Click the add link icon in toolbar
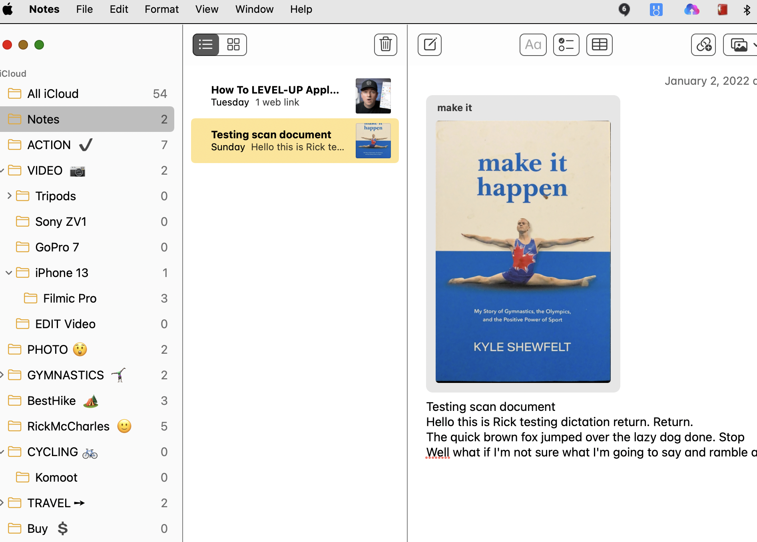Screen dimensions: 757x542 tap(703, 44)
